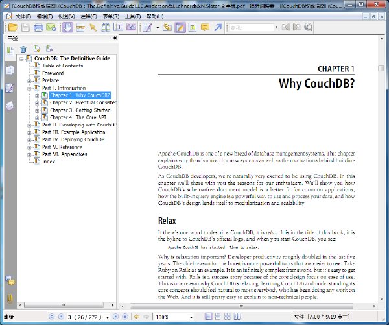Click the binoculars find icon
Viewport: 389px width, 325px height.
coord(106,27)
